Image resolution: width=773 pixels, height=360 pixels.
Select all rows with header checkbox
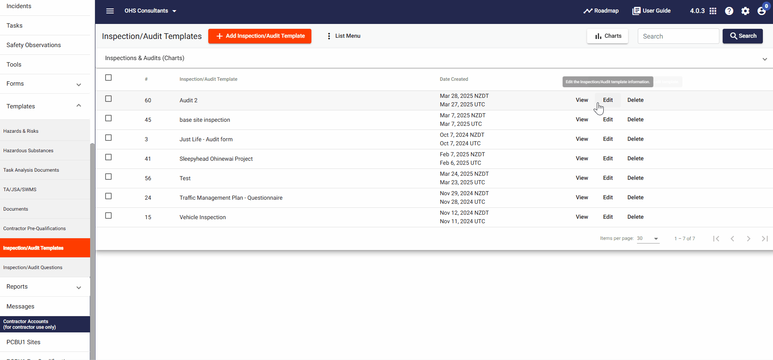tap(108, 78)
